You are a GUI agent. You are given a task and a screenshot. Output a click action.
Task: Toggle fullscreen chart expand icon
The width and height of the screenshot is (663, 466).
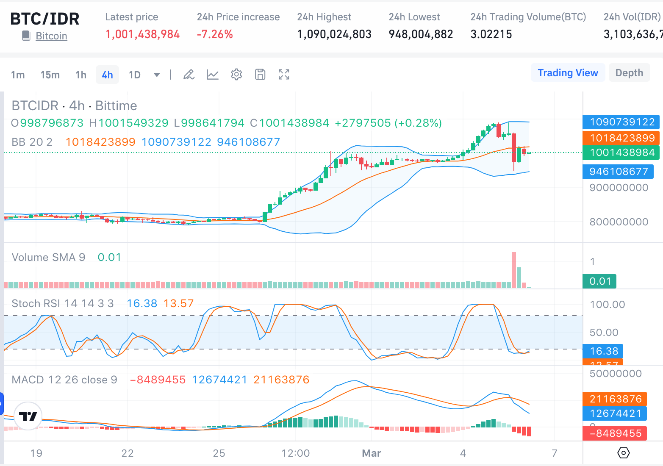(284, 75)
